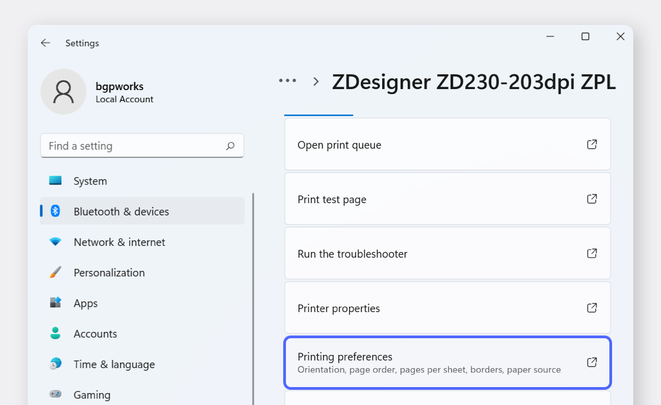Open Printer properties
Screen dimensions: 661x405
(447, 308)
